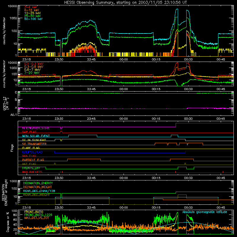Select the 0.3-0.8 MeV legend label

click(34, 67)
